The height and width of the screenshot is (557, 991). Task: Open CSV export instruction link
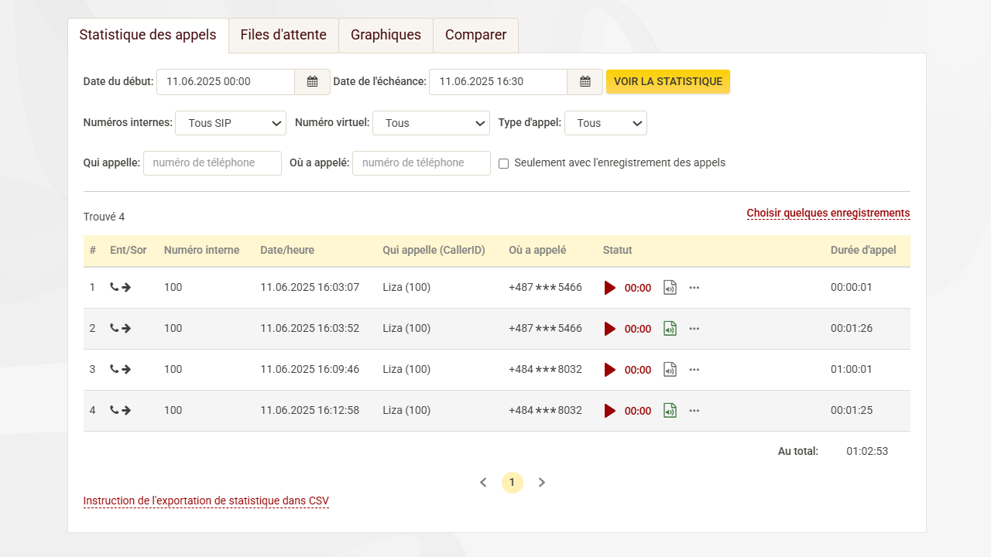(x=206, y=501)
